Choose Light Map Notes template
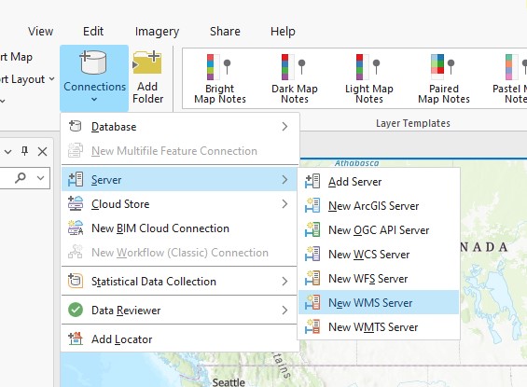This screenshot has height=387, width=527. pyautogui.click(x=369, y=78)
